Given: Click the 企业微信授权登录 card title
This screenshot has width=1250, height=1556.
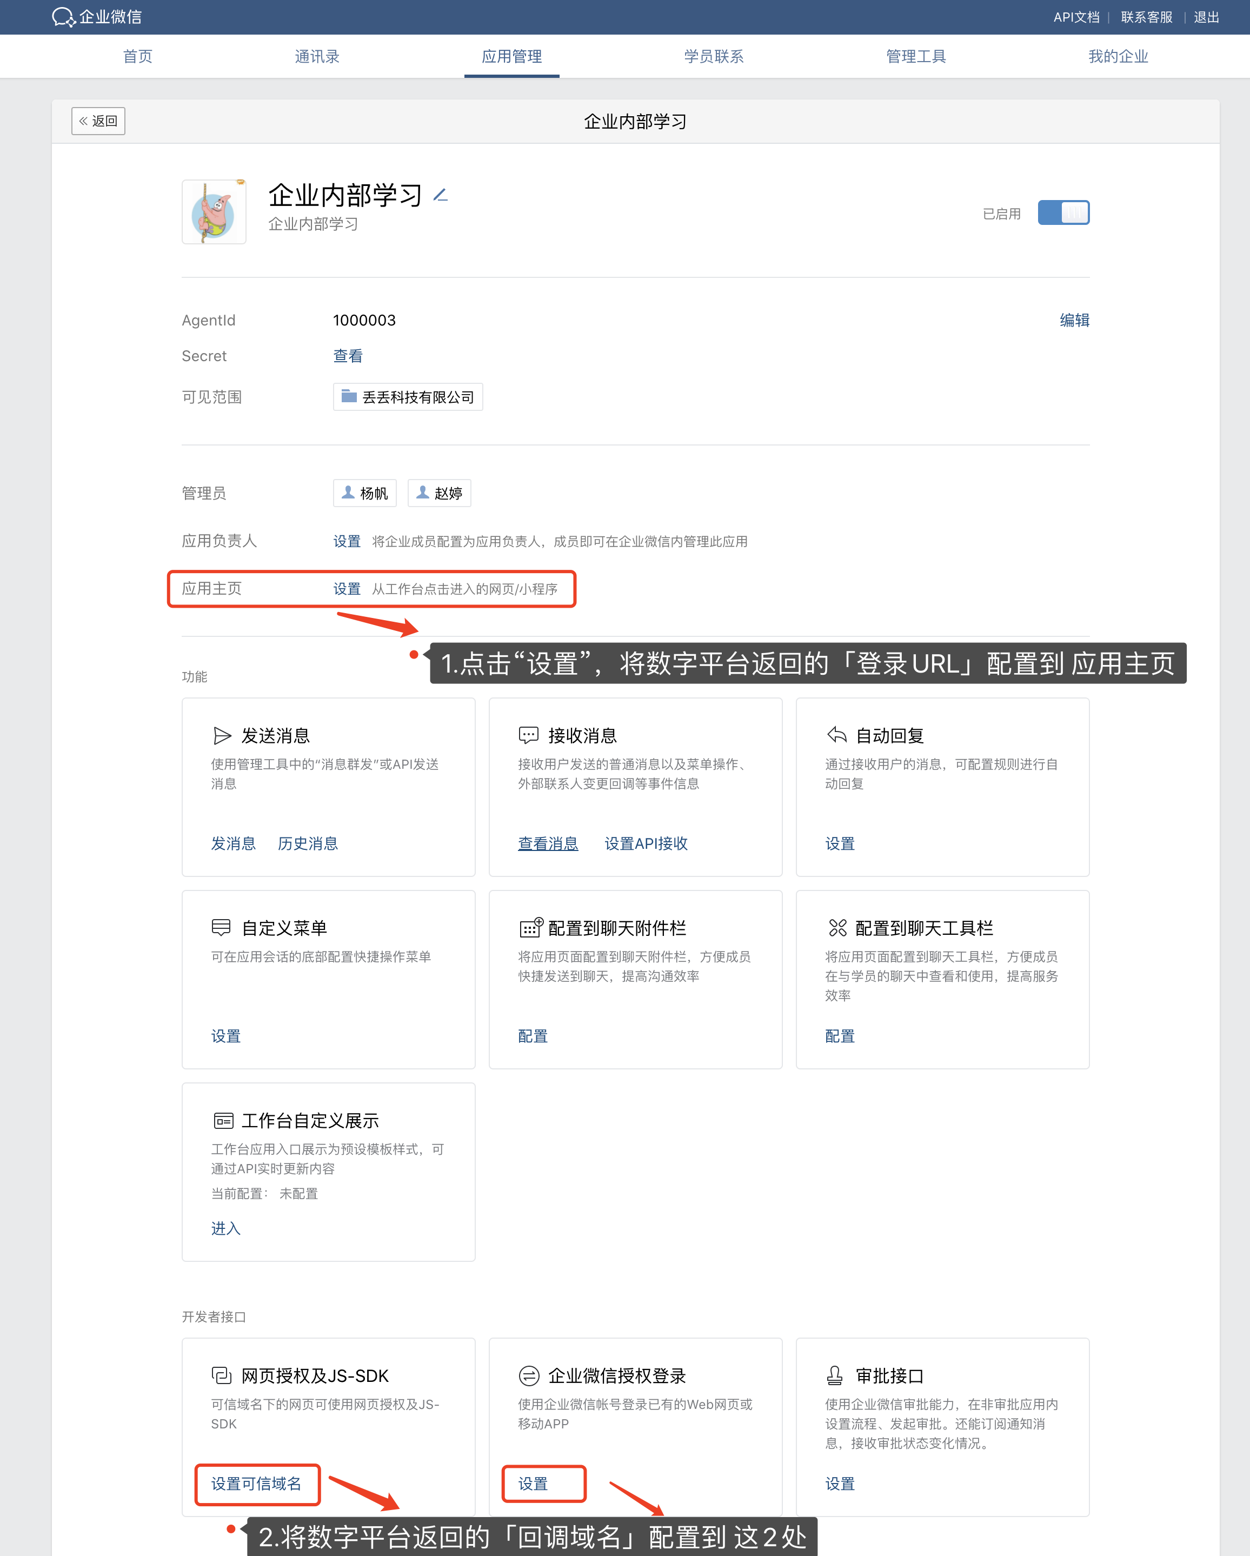Looking at the screenshot, I should 617,1377.
